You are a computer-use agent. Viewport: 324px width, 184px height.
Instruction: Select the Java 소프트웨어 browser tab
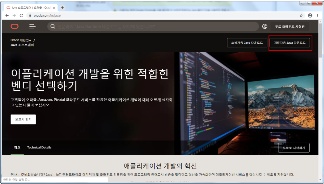[31, 8]
